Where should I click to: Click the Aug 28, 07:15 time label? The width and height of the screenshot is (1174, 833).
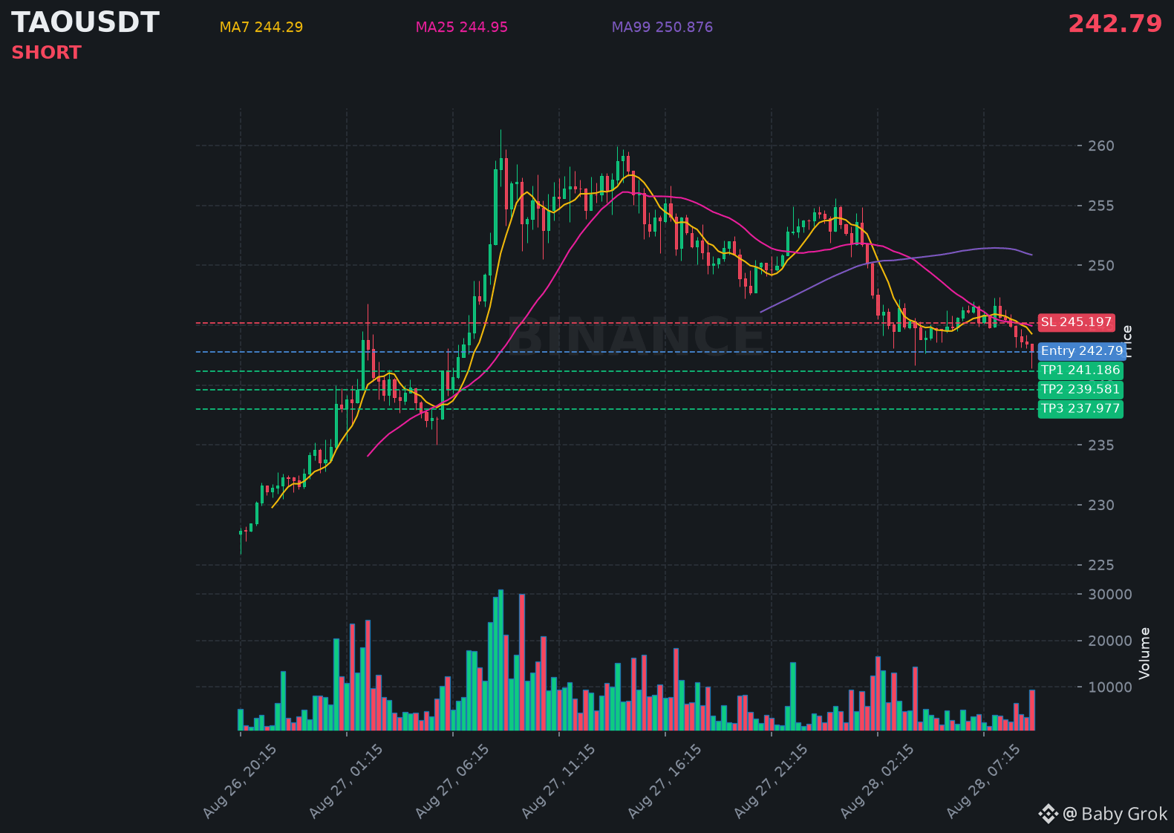983,782
